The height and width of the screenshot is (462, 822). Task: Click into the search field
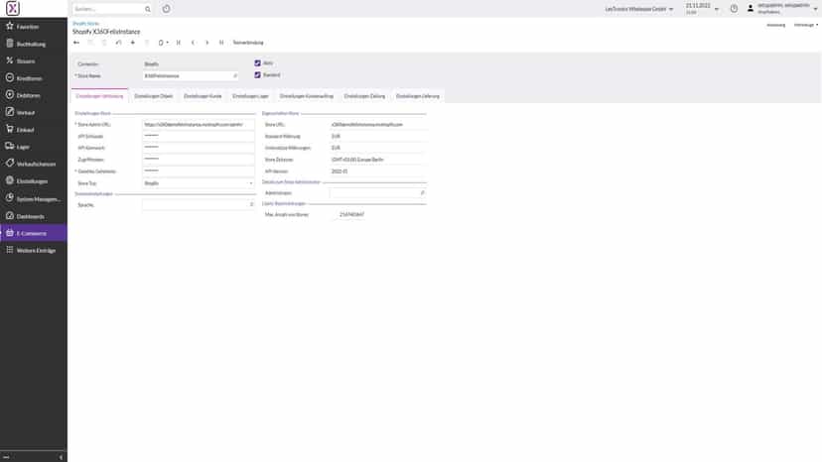pyautogui.click(x=108, y=9)
